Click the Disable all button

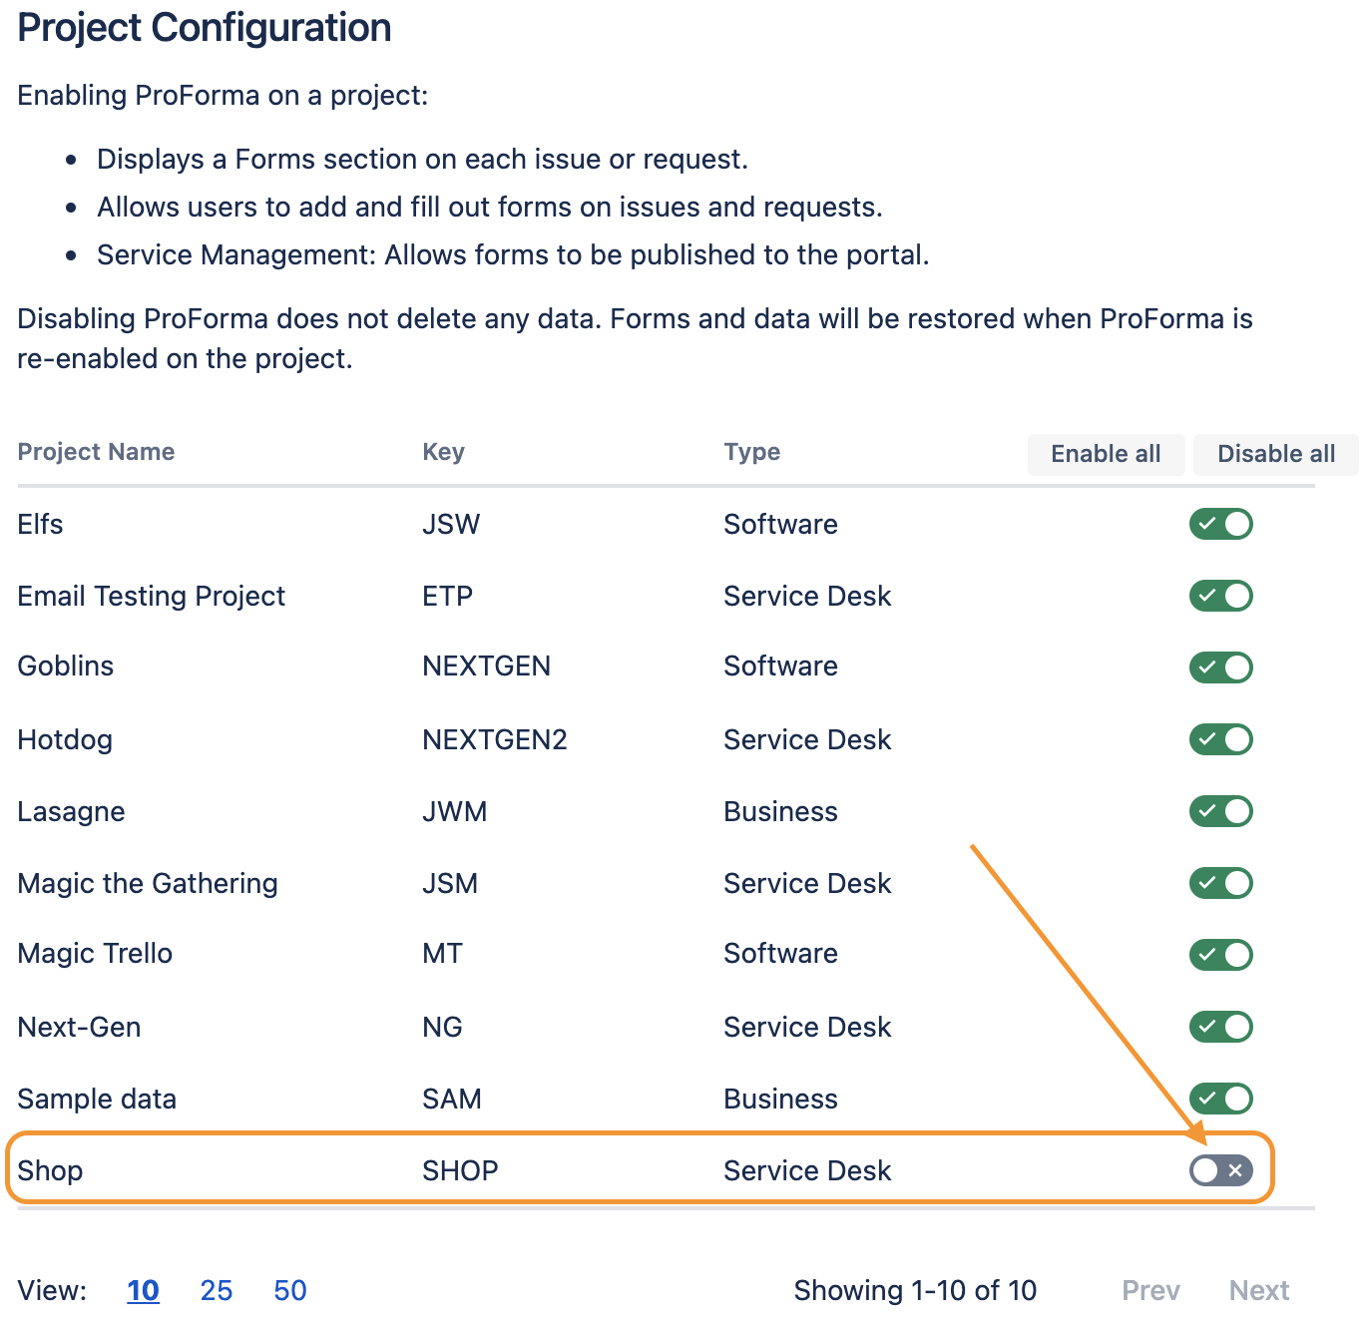pyautogui.click(x=1276, y=454)
